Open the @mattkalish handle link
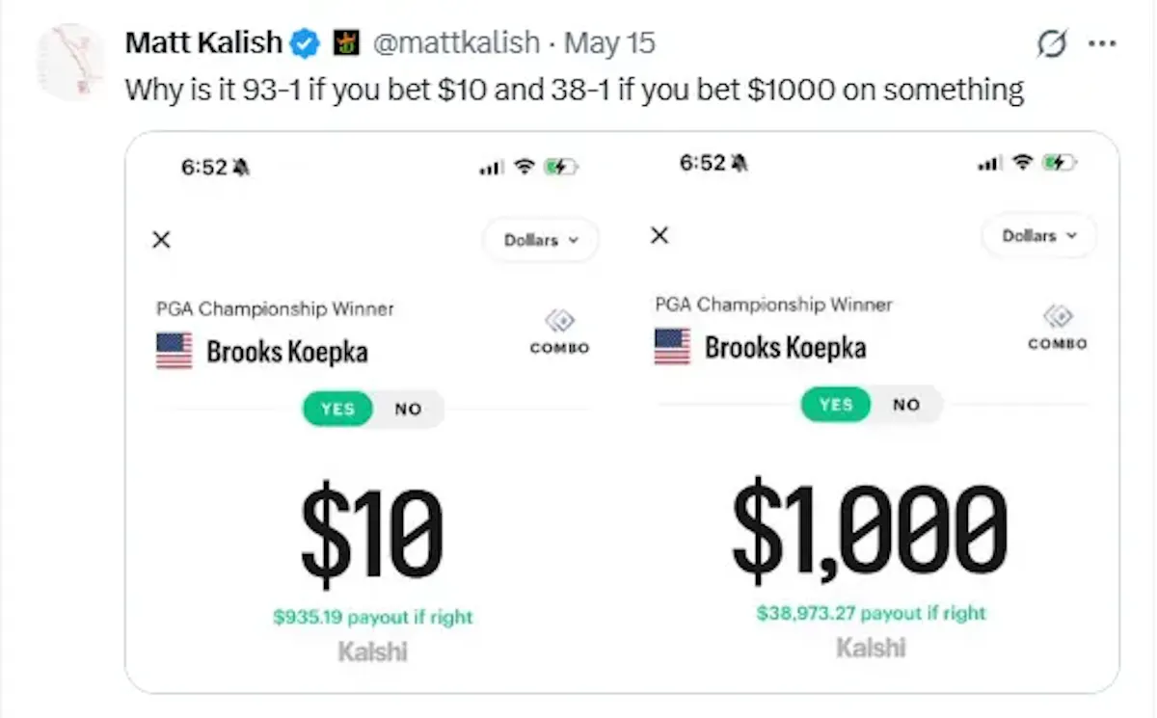The height and width of the screenshot is (718, 1157). click(x=457, y=43)
